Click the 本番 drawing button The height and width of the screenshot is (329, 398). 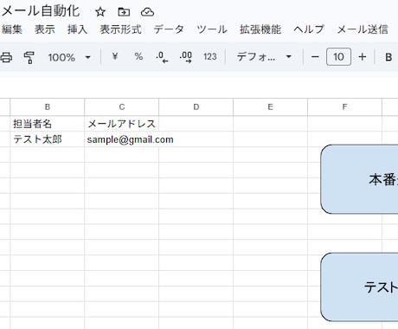click(x=359, y=179)
